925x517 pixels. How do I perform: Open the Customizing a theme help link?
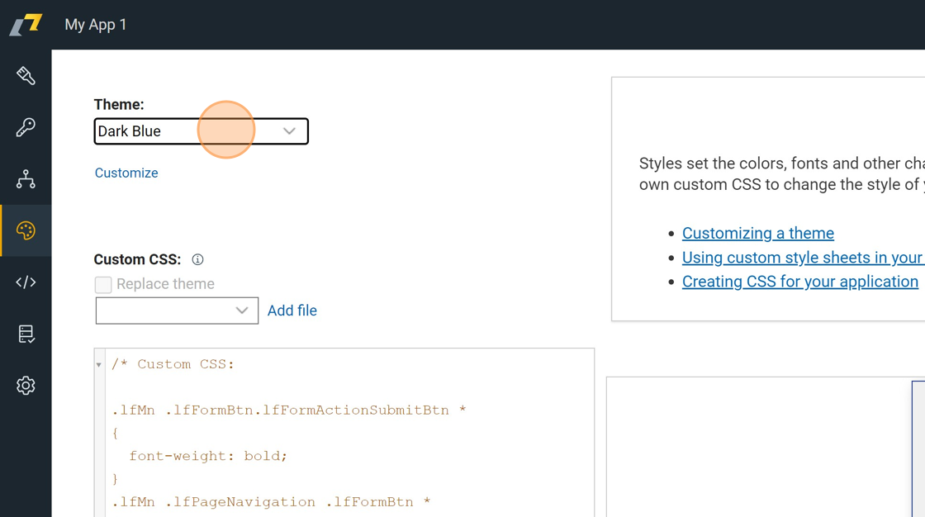pyautogui.click(x=757, y=233)
